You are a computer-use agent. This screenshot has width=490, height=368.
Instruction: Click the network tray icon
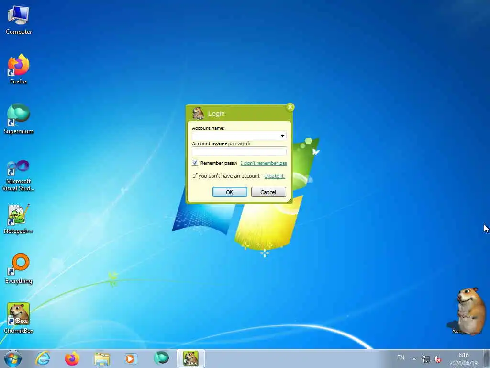(x=425, y=359)
